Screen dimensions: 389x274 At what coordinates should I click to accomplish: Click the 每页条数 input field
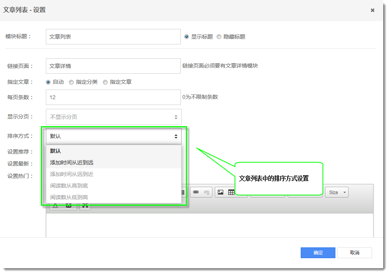tap(113, 97)
